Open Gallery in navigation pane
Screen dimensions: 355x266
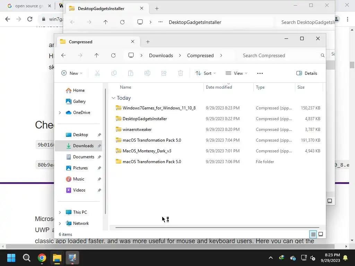[79, 101]
